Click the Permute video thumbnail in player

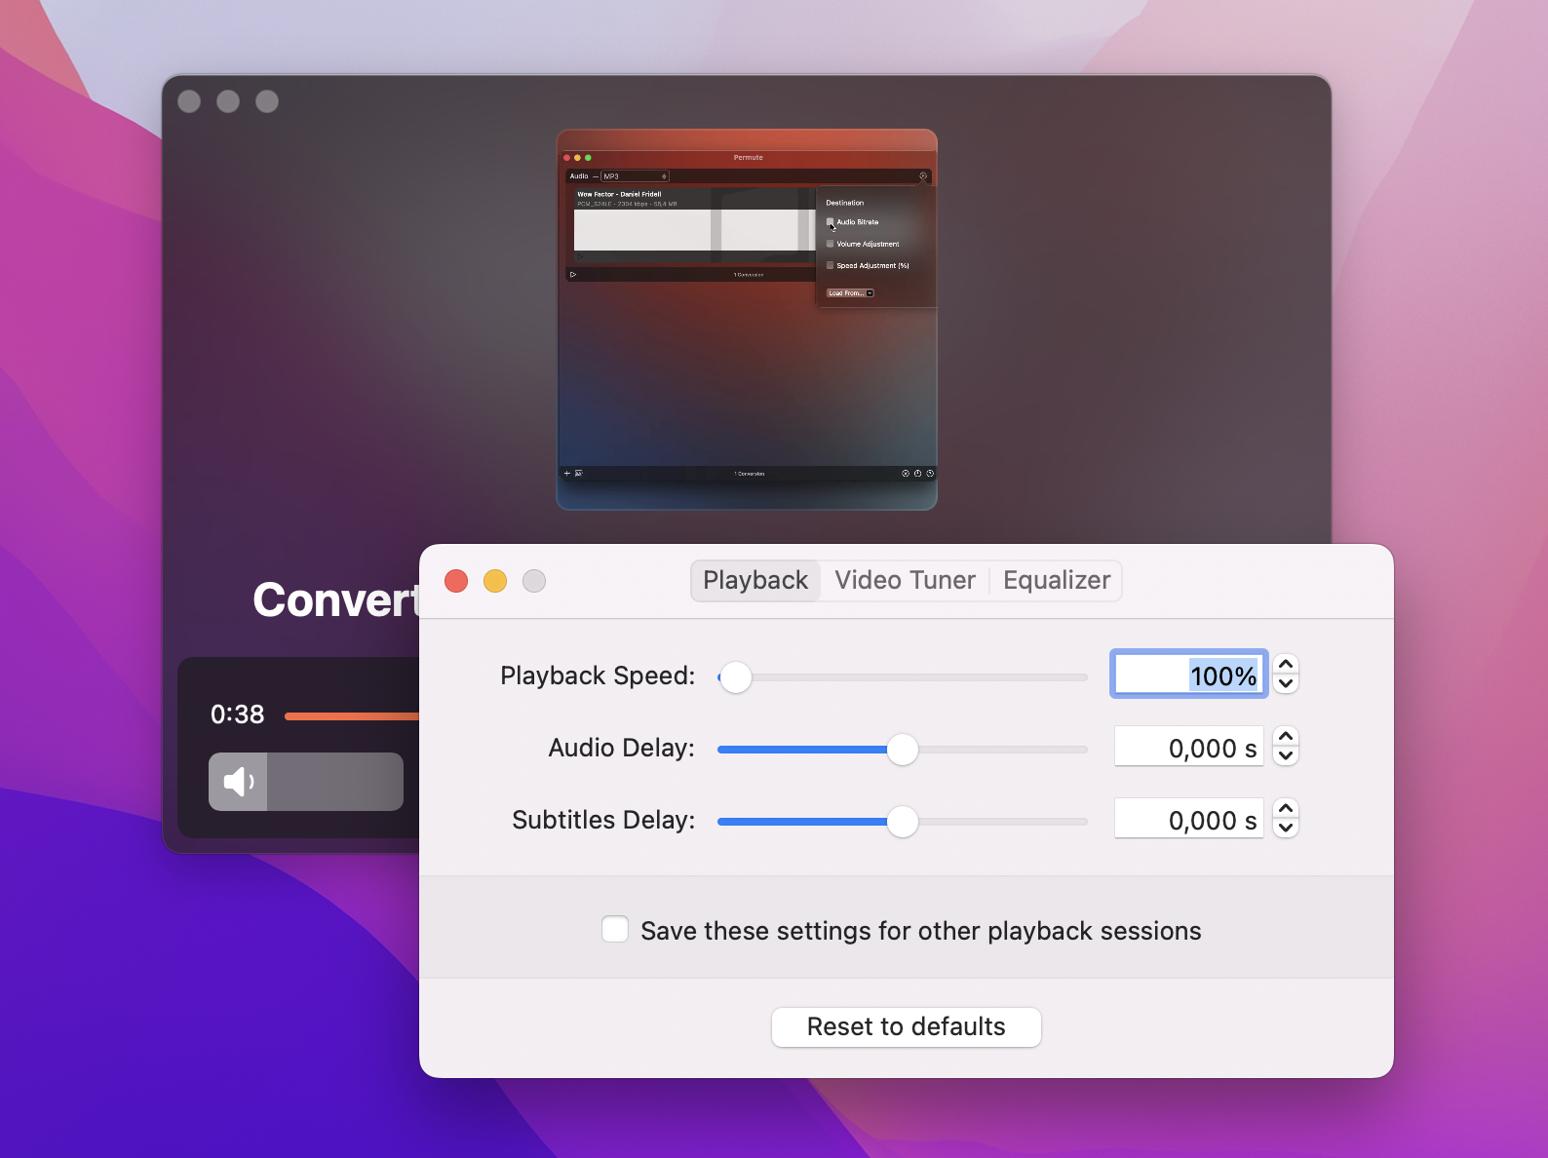(x=747, y=320)
